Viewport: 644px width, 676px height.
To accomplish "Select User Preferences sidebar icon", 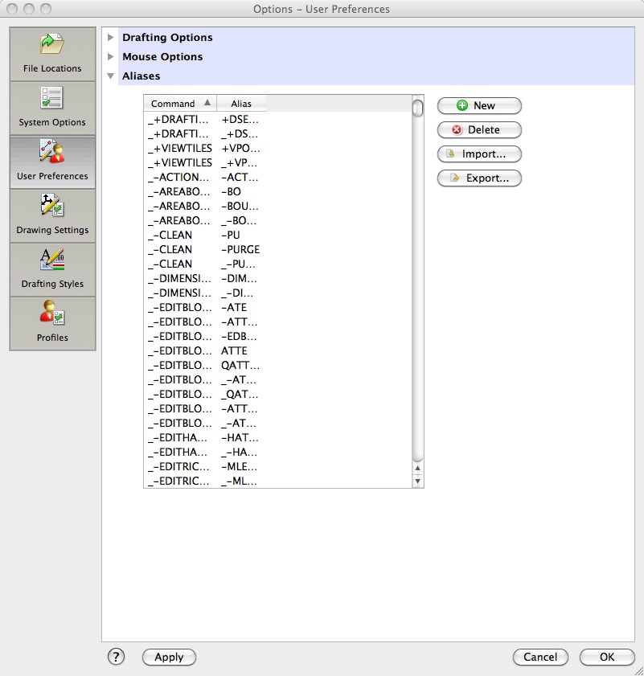I will point(52,162).
